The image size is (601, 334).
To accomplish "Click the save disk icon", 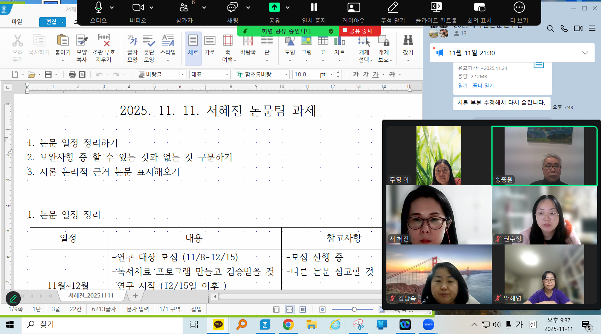I will click(x=48, y=74).
